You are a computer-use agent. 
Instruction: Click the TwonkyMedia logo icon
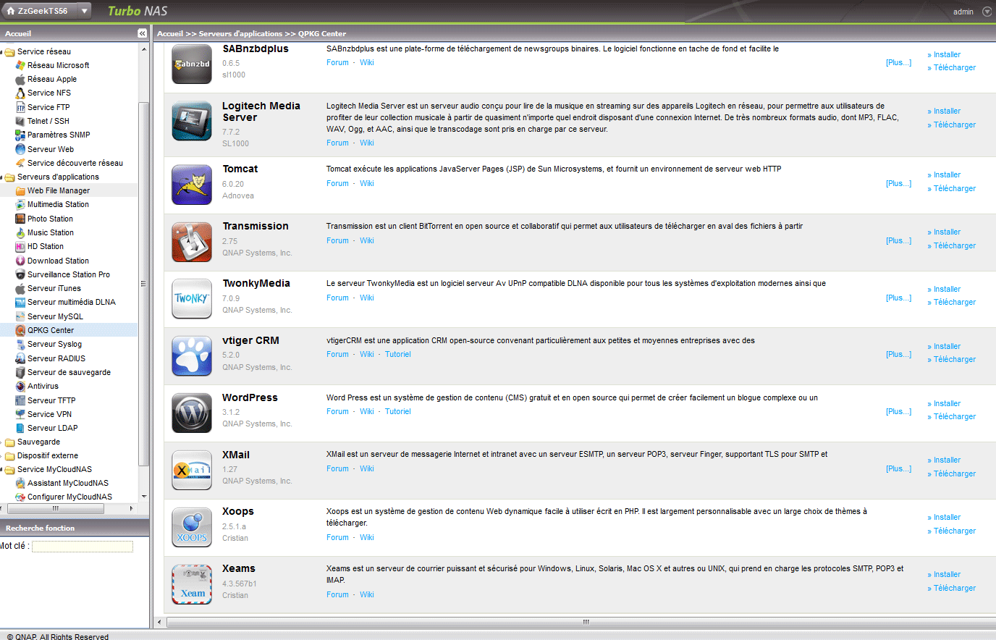click(x=191, y=299)
